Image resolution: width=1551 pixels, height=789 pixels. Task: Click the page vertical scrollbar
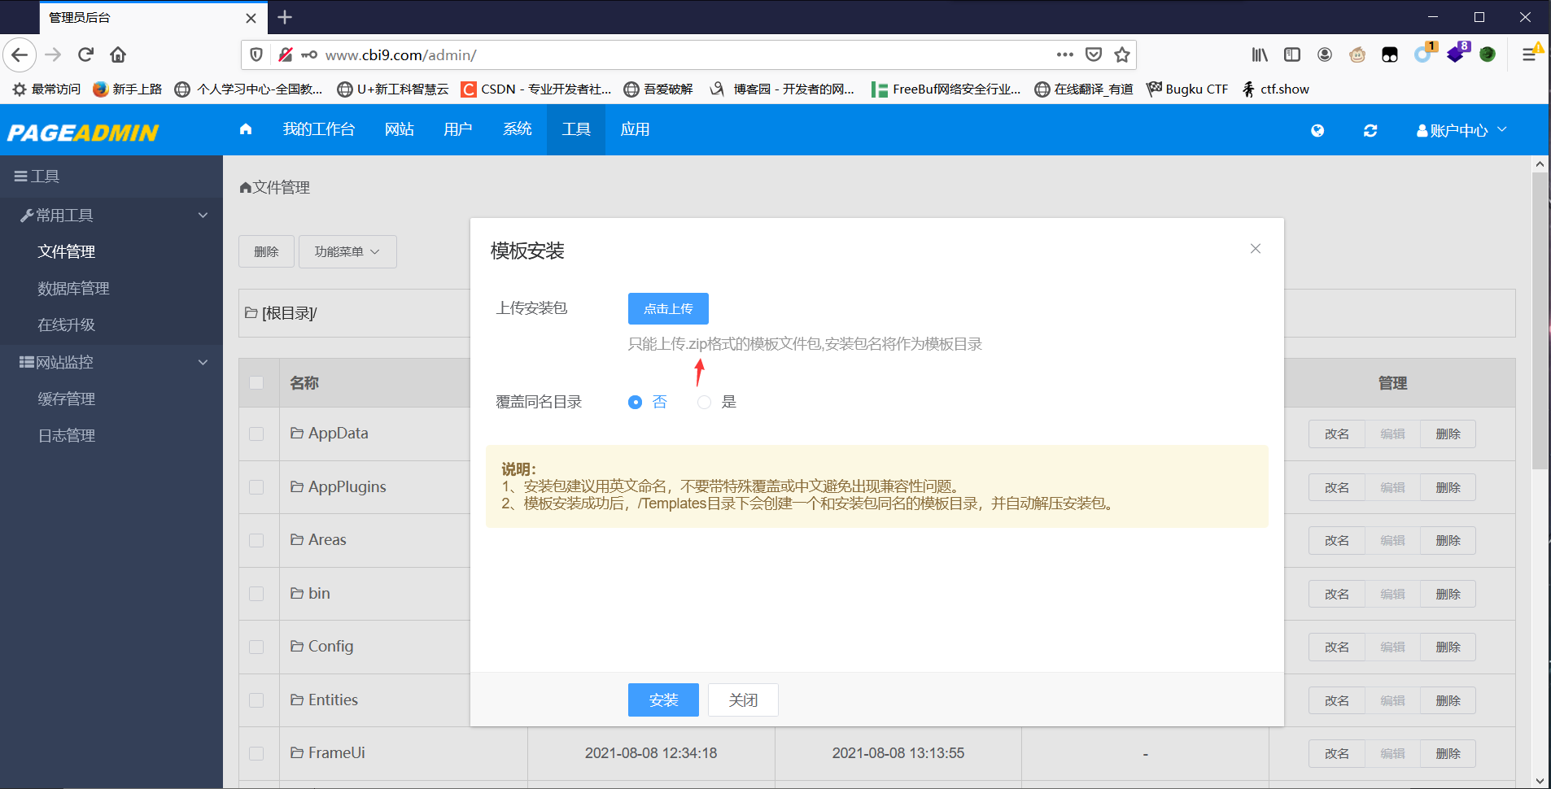click(1540, 321)
